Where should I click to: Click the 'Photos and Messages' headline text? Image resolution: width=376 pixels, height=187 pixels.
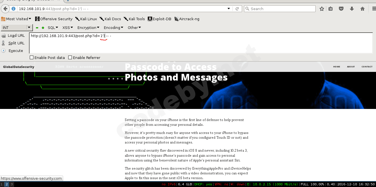tap(176, 77)
